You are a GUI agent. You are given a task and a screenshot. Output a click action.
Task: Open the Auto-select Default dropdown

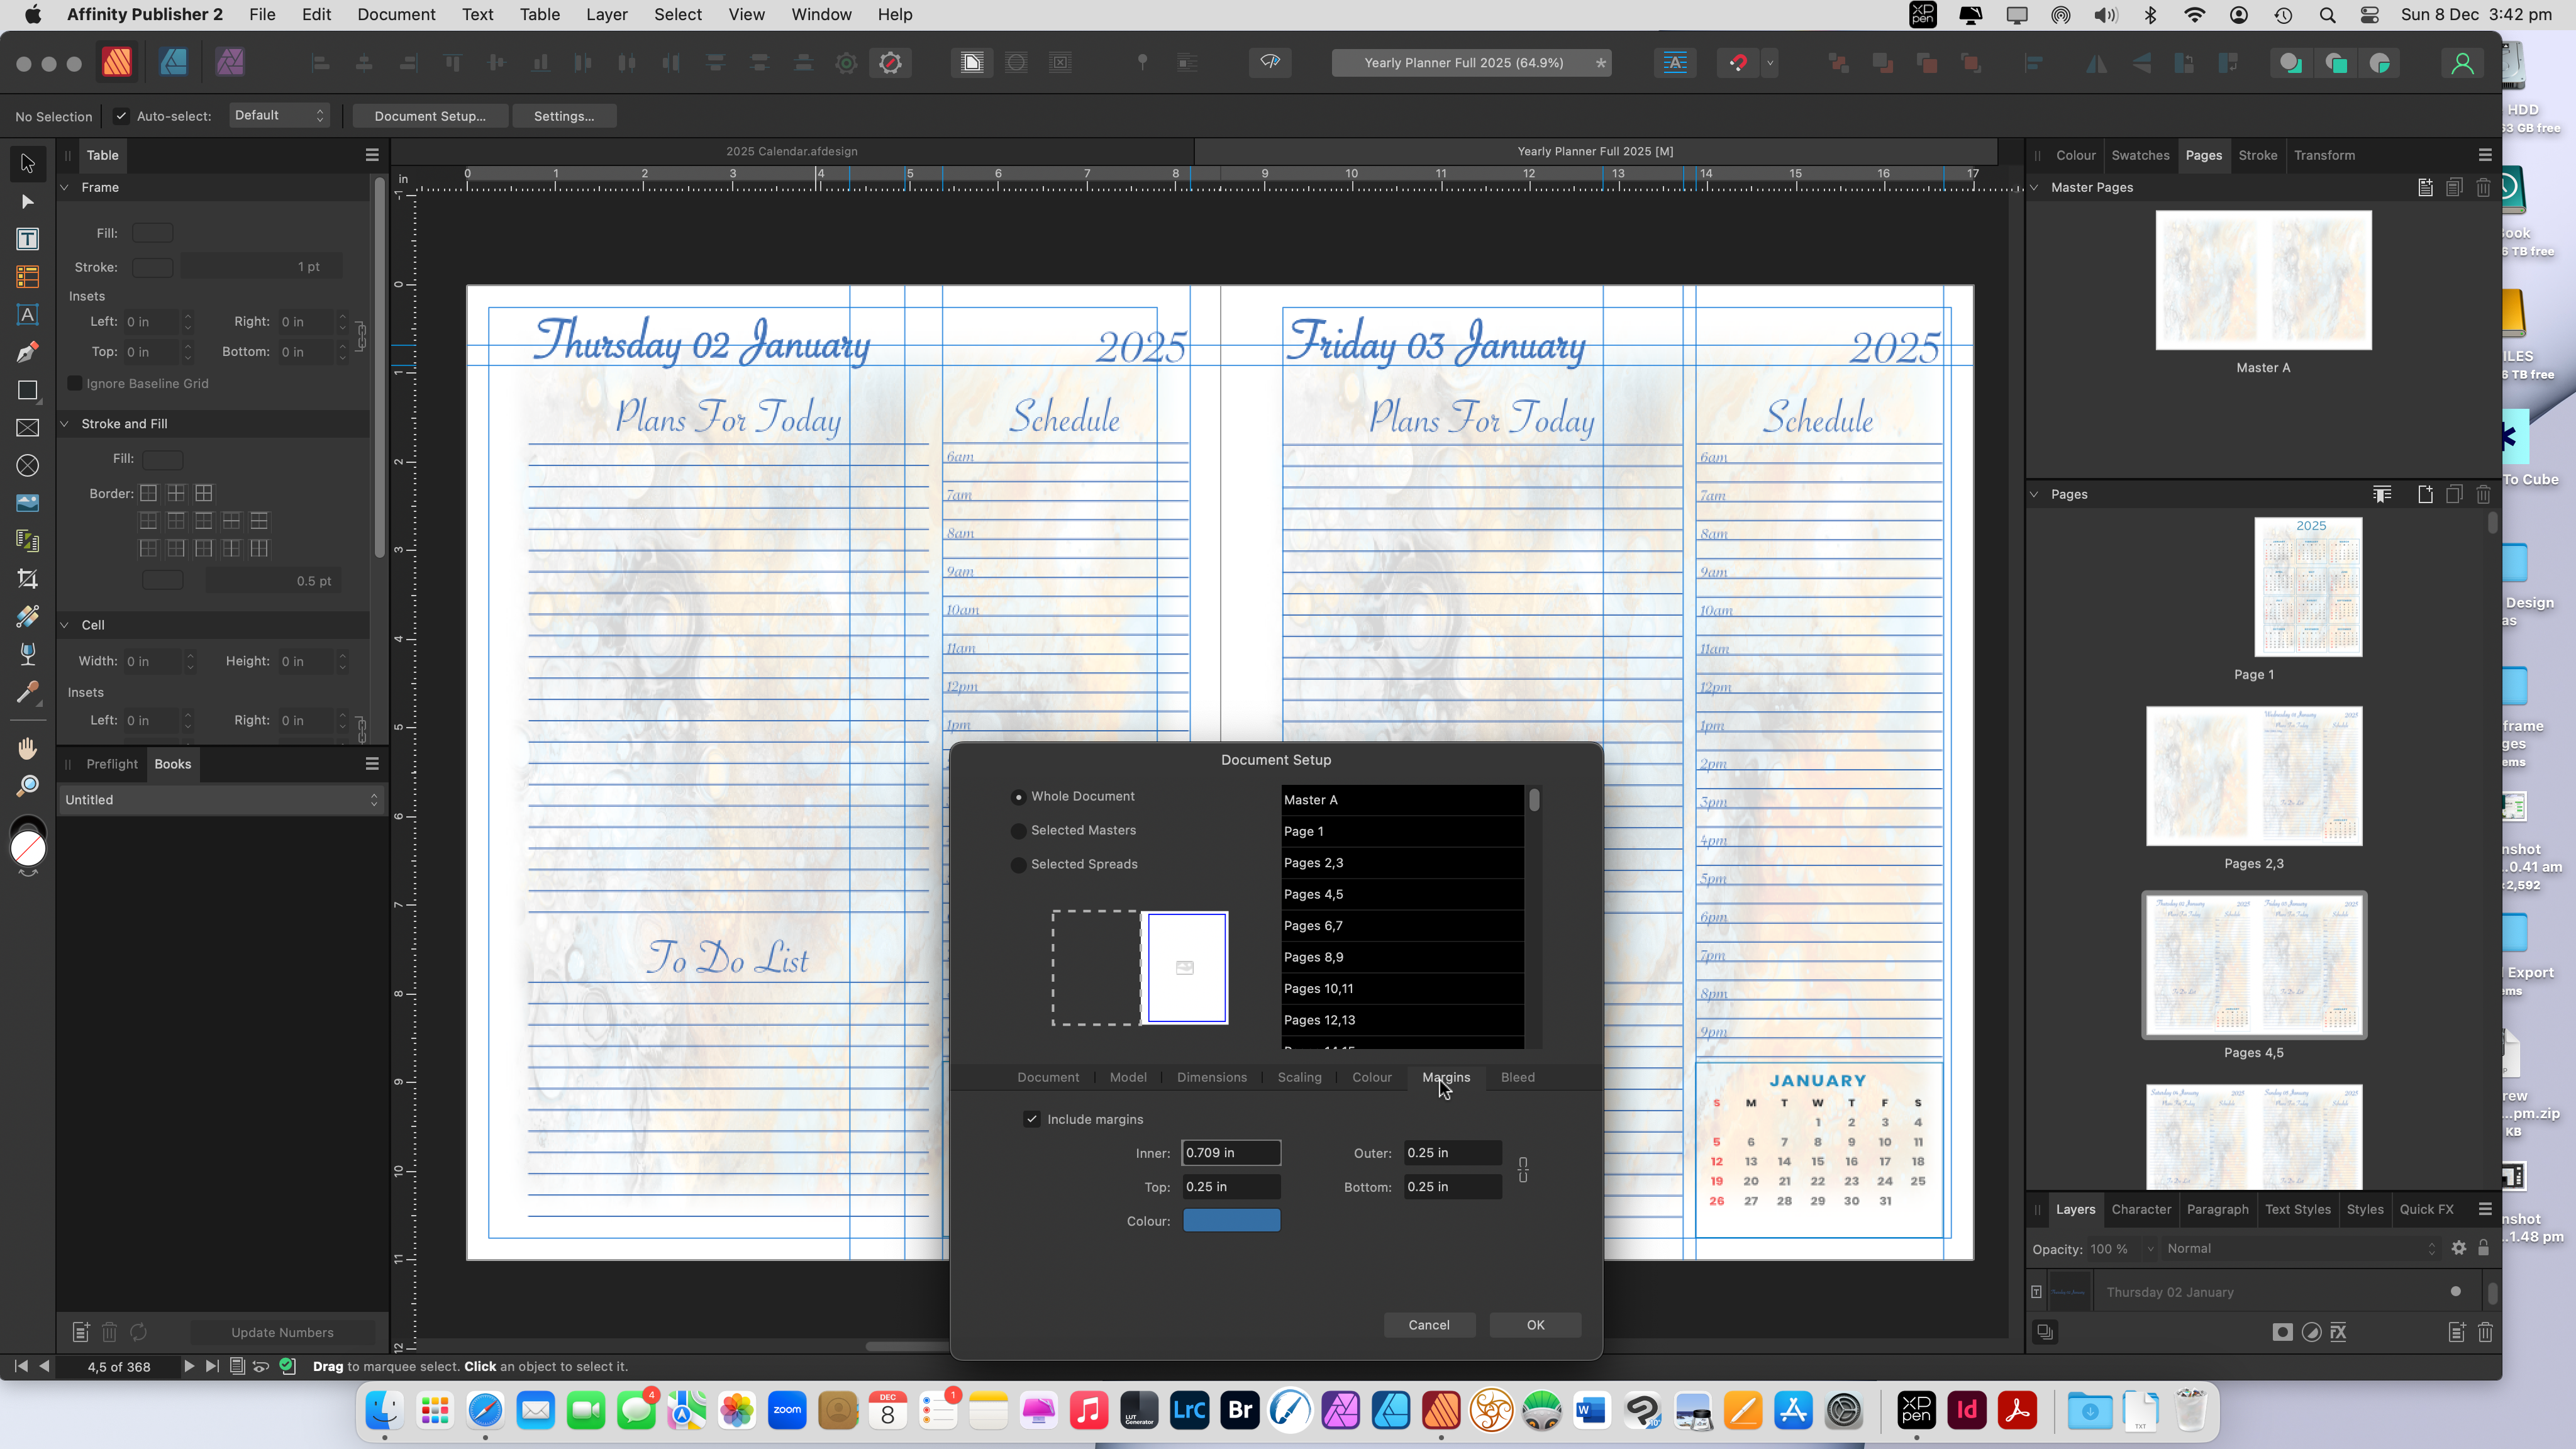coord(279,116)
